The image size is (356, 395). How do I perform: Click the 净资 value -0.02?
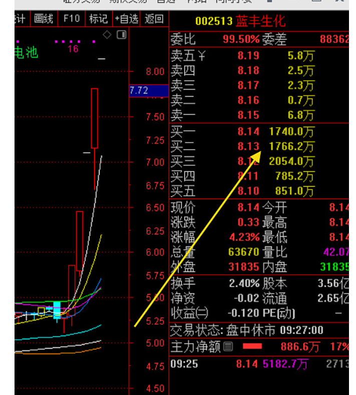click(x=246, y=298)
